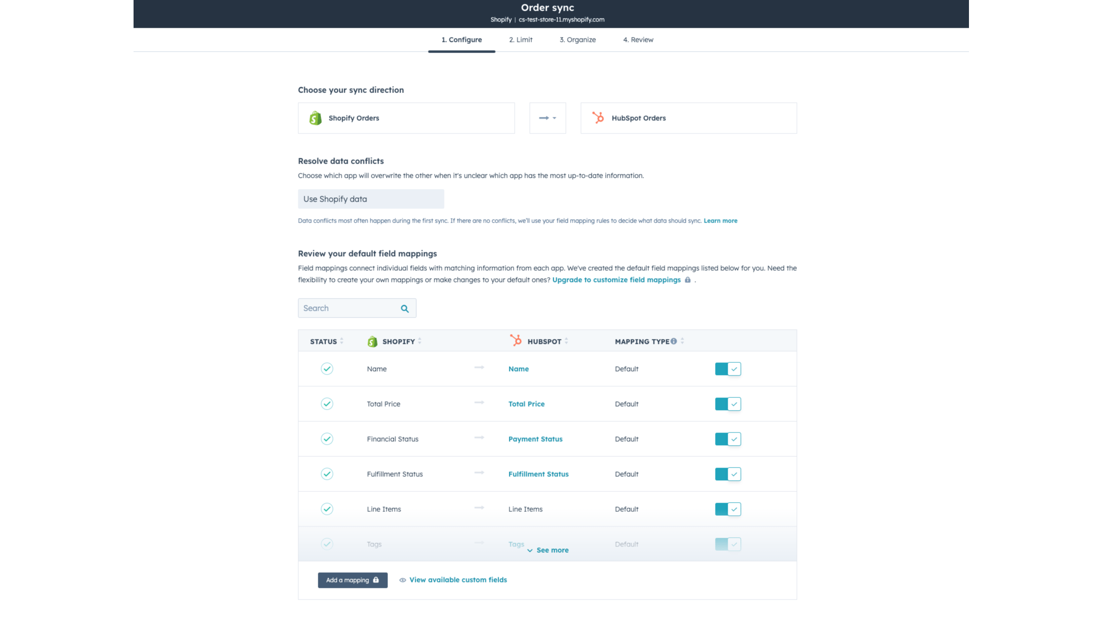Click the Shopify Orders app icon
The image size is (1103, 620).
coord(316,118)
